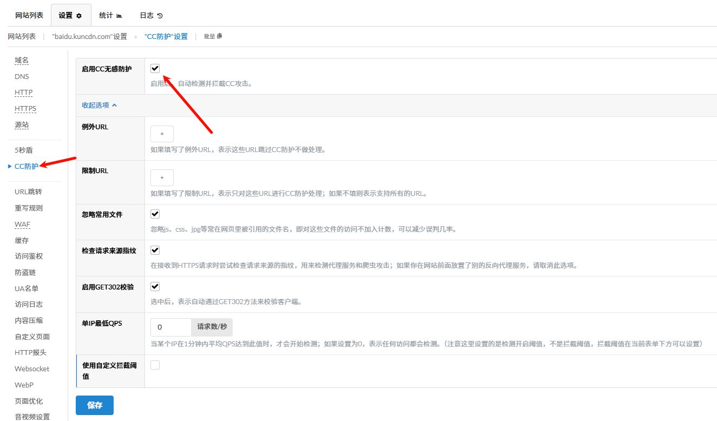717x421 pixels.
Task: Add an entry under 例外URL
Action: click(x=162, y=134)
